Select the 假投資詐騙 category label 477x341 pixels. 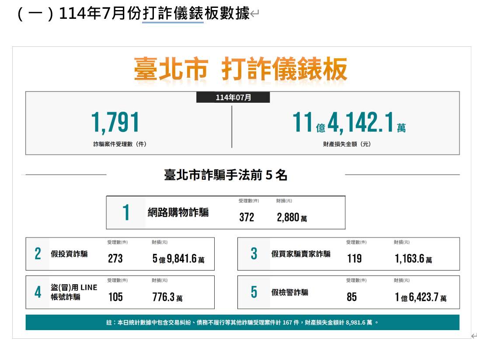(x=69, y=254)
